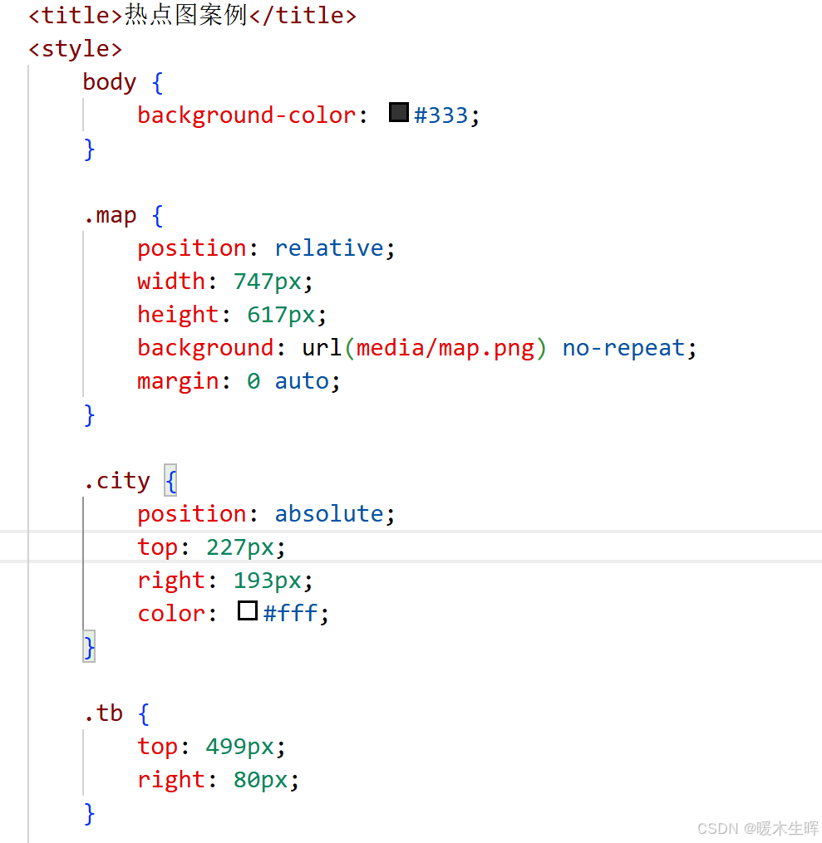Click the highlighted closing brace of .city
Viewport: 822px width, 843px height.
(89, 647)
